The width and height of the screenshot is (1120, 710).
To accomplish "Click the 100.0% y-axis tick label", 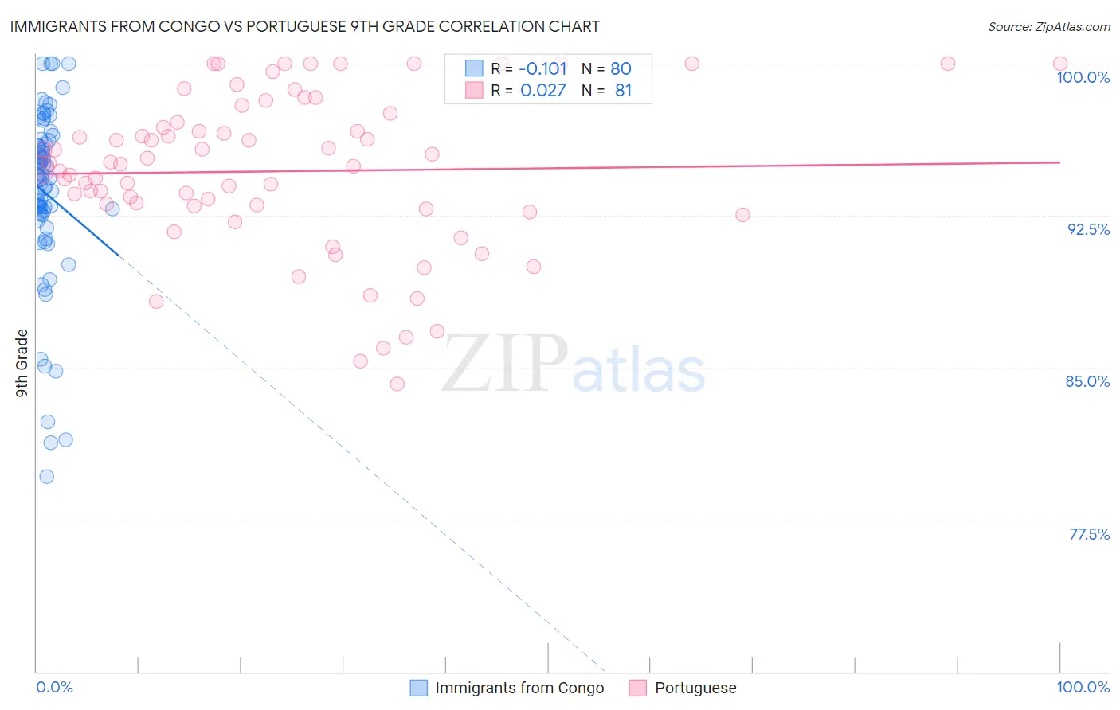I will pyautogui.click(x=1083, y=77).
